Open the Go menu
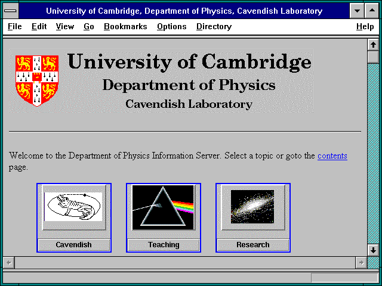 89,26
